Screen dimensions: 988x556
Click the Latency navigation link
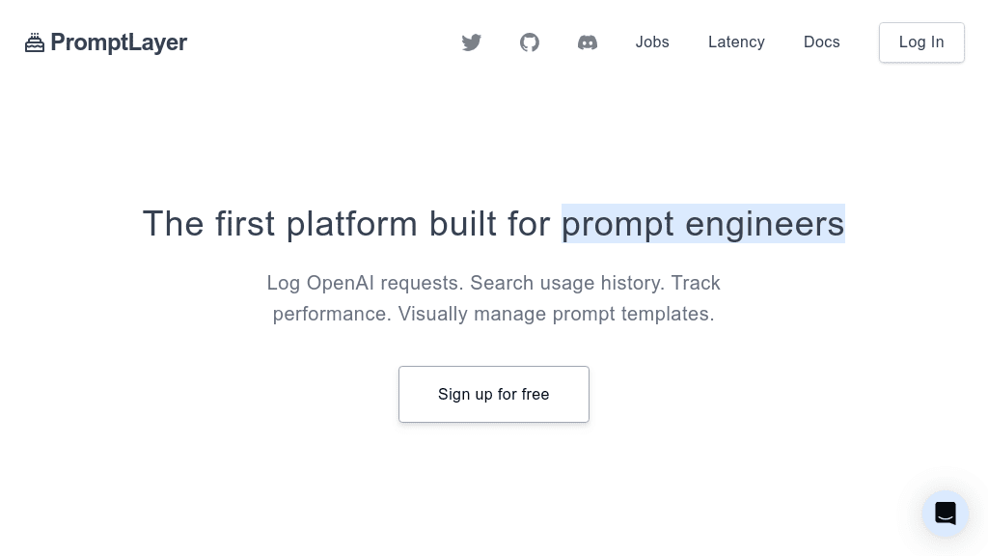(x=736, y=42)
